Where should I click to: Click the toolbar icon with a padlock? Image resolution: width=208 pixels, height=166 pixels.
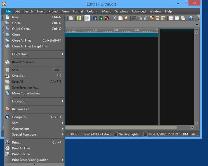(x=152, y=18)
